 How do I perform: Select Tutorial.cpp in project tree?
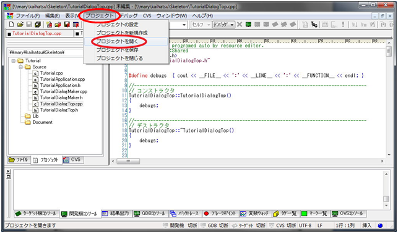pyautogui.click(x=51, y=73)
